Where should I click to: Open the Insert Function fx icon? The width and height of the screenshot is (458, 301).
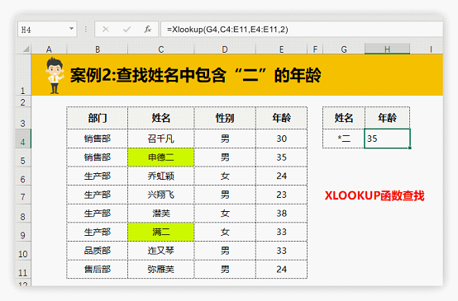(148, 29)
